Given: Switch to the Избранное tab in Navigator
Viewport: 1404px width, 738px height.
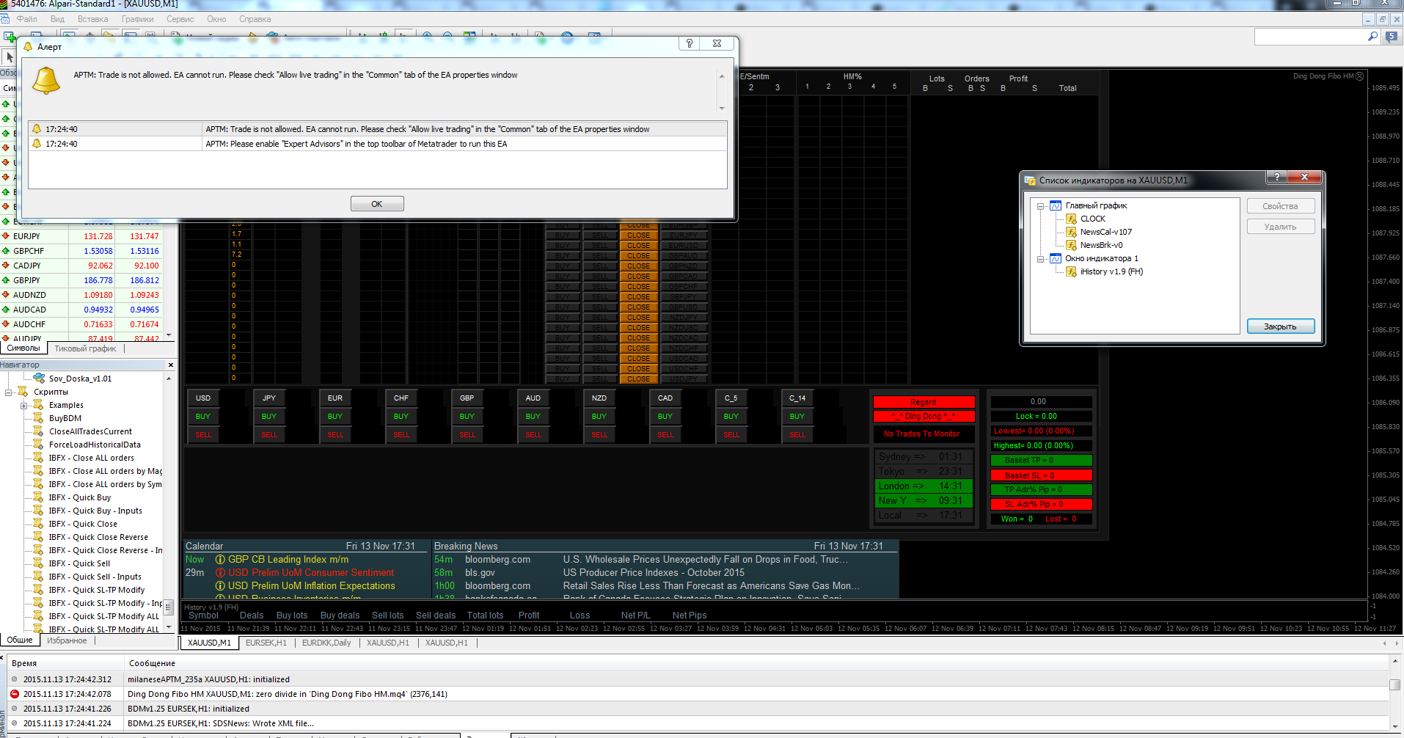Looking at the screenshot, I should tap(67, 640).
